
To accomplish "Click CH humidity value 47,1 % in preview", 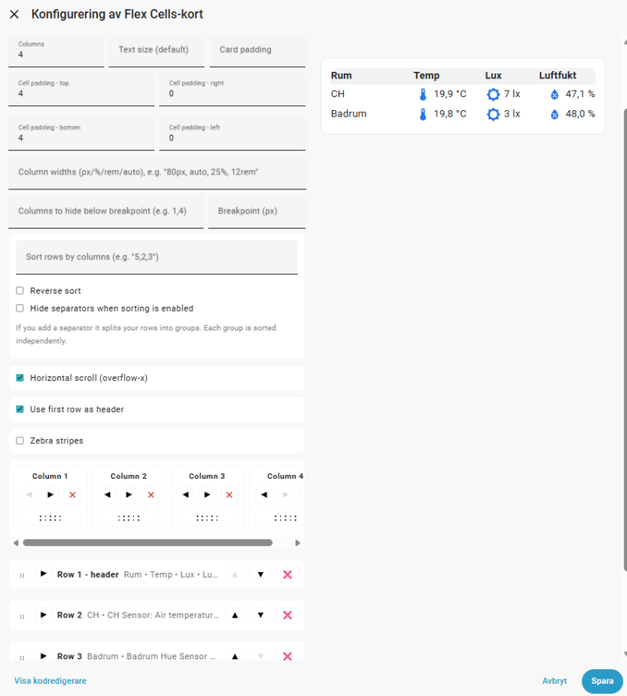I will 580,94.
